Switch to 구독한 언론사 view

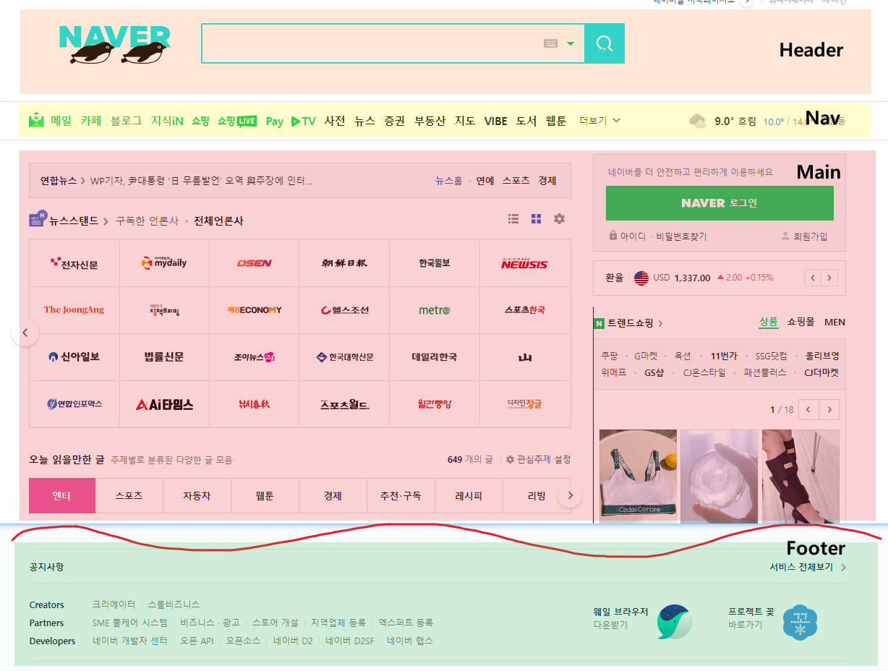pyautogui.click(x=147, y=221)
